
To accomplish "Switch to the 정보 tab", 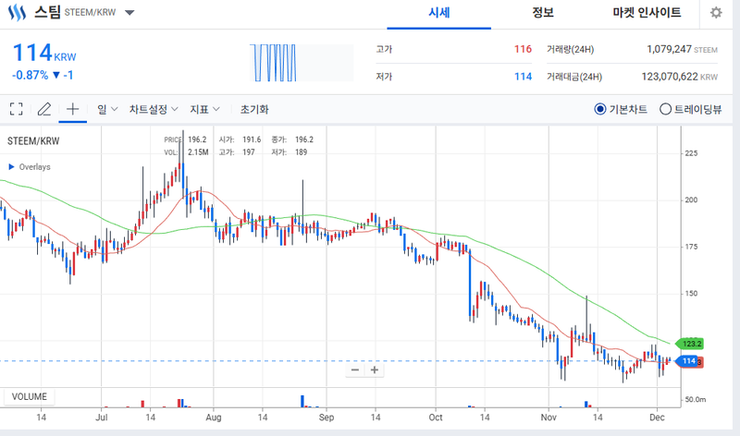I will 543,13.
